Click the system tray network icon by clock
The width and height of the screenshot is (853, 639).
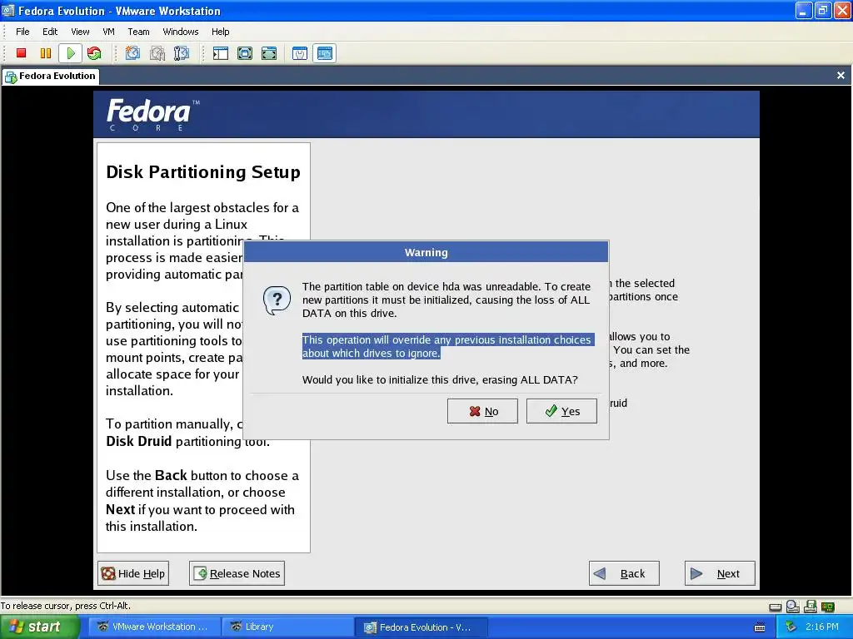[x=791, y=627]
